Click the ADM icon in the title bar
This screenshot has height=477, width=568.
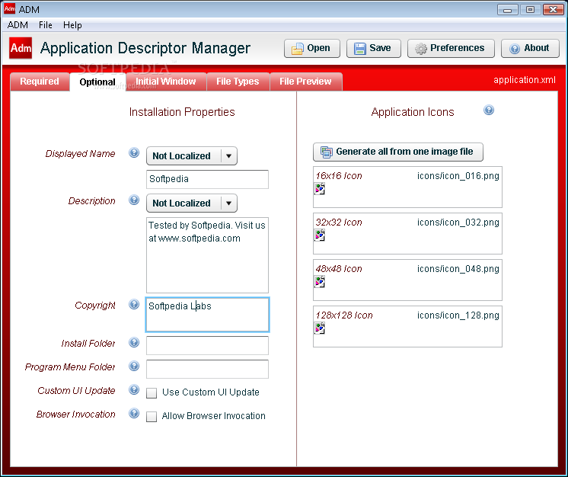[x=9, y=8]
